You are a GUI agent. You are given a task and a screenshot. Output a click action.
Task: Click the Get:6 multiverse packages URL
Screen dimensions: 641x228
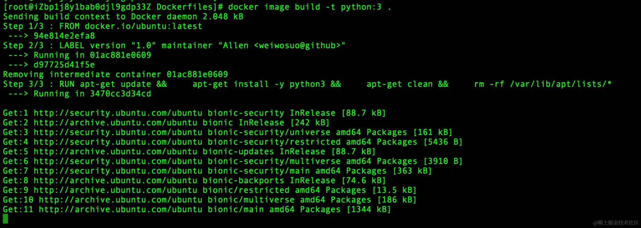tap(118, 161)
